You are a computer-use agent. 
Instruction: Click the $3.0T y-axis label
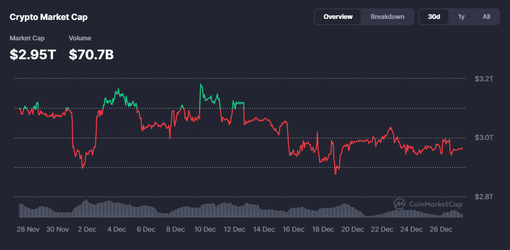(x=484, y=137)
